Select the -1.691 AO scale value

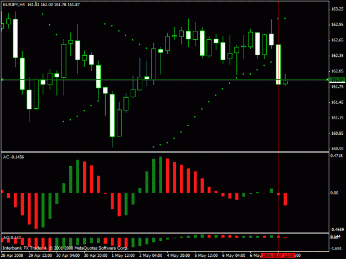pyautogui.click(x=337, y=249)
